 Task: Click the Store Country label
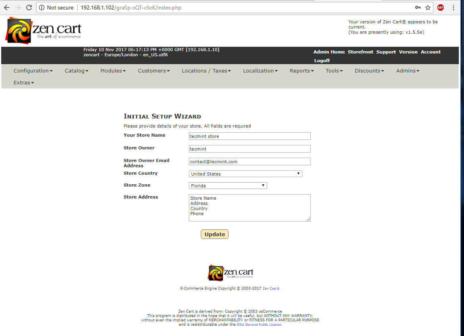click(x=141, y=173)
